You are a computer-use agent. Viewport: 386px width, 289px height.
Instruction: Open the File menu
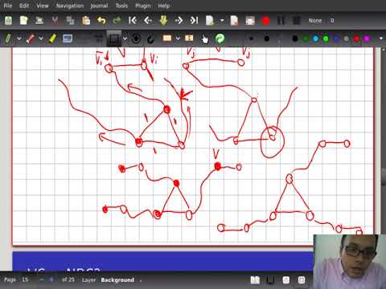pos(8,6)
